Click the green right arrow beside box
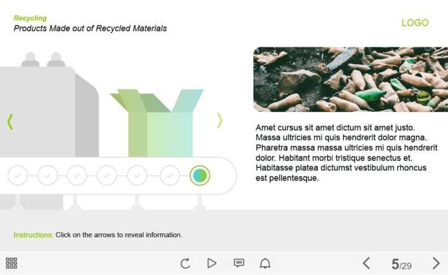Image resolution: width=448 pixels, height=275 pixels. pos(220,120)
